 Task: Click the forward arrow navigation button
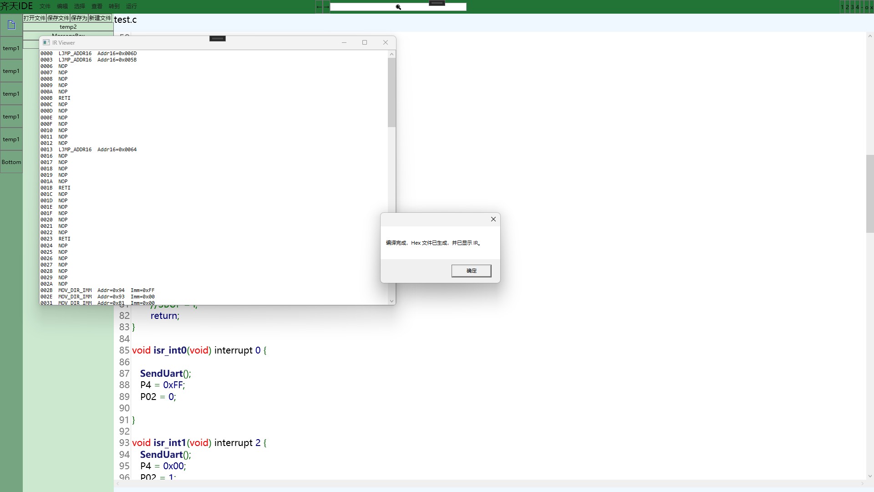point(326,7)
